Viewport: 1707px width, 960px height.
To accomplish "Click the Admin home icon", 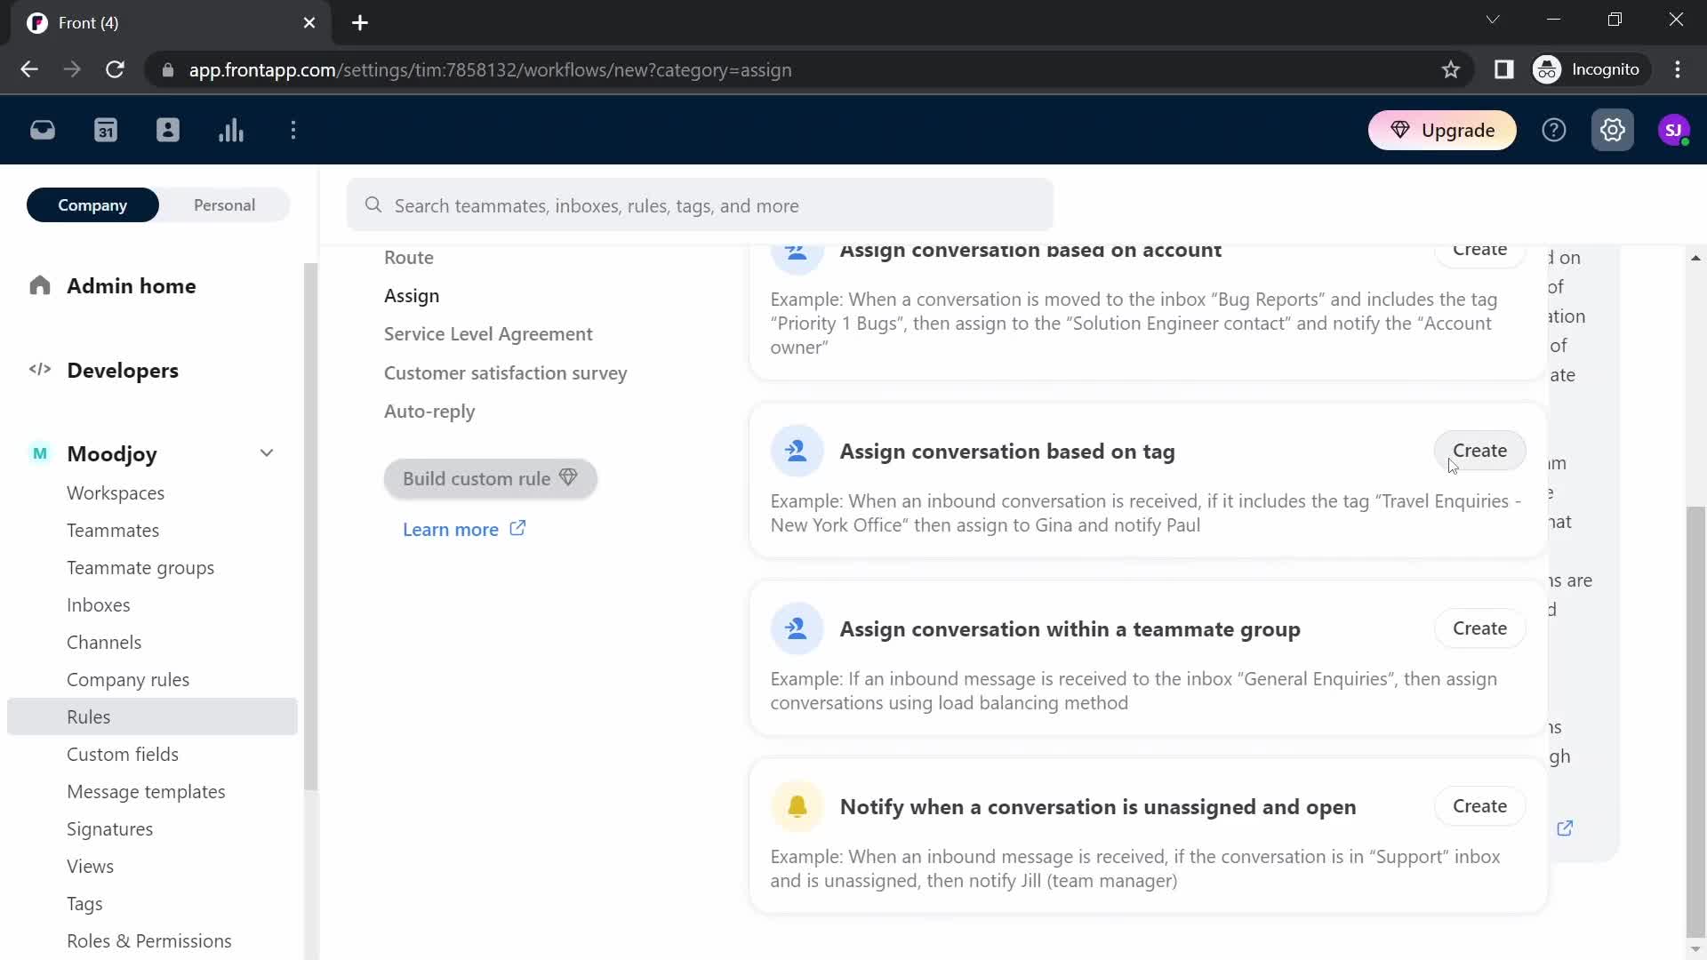I will point(40,284).
